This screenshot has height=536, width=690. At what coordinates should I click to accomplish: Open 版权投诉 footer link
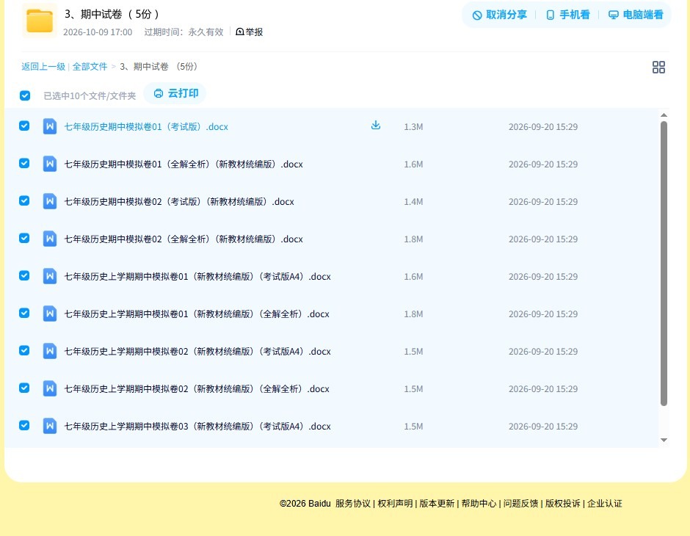[x=563, y=504]
